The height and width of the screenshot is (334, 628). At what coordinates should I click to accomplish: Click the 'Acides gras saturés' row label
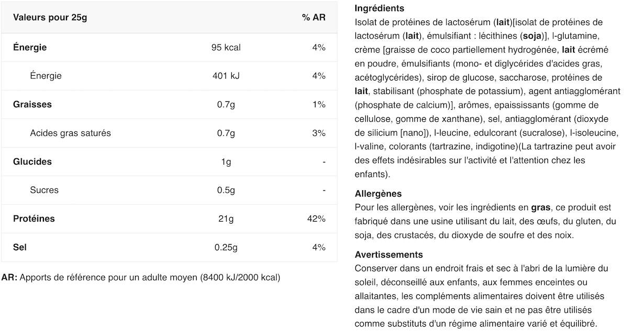coord(71,133)
